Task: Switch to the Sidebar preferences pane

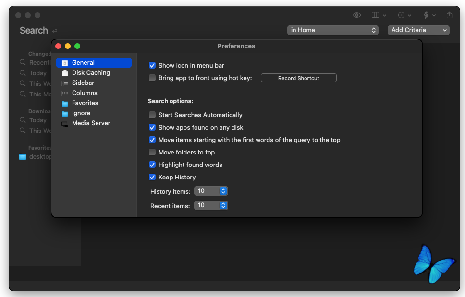Action: click(x=83, y=83)
